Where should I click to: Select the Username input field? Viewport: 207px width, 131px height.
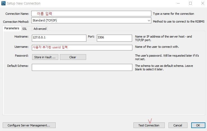tap(82, 48)
